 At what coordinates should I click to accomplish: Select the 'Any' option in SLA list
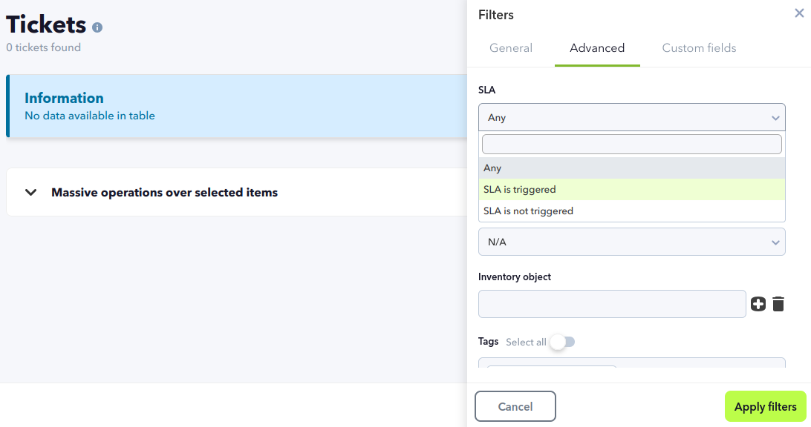click(492, 168)
